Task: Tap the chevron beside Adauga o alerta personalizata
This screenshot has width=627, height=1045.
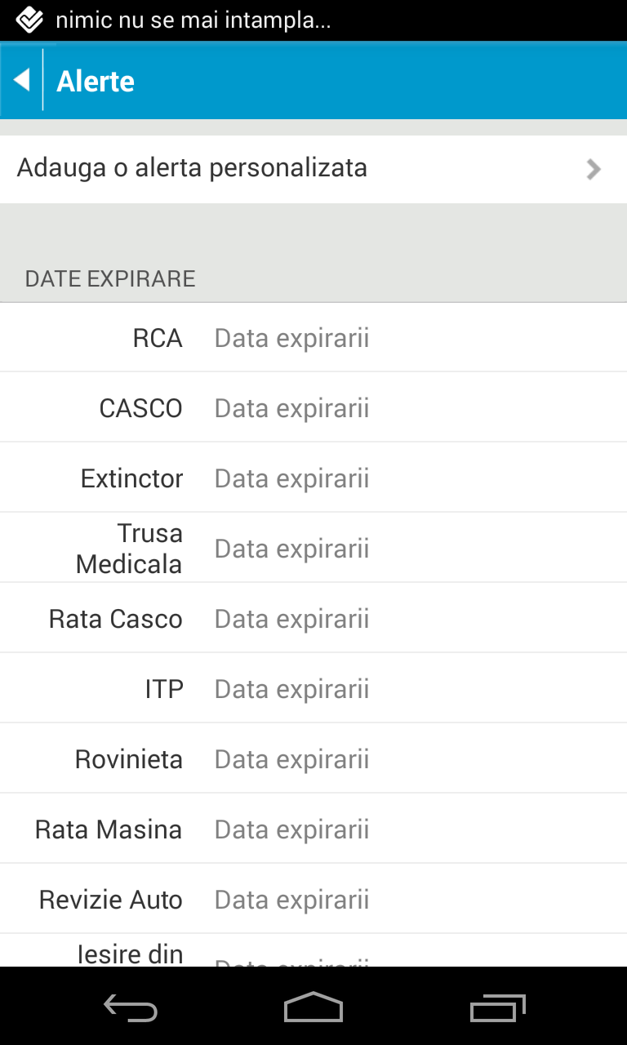Action: 594,169
